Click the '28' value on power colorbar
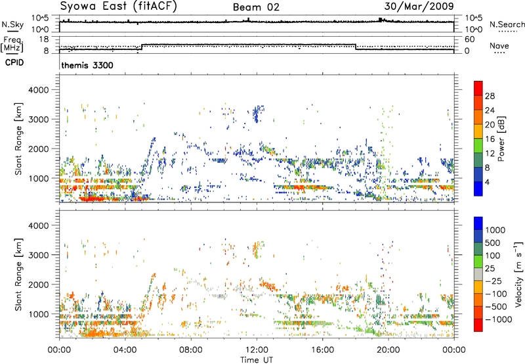The width and height of the screenshot is (525, 364). coord(490,96)
